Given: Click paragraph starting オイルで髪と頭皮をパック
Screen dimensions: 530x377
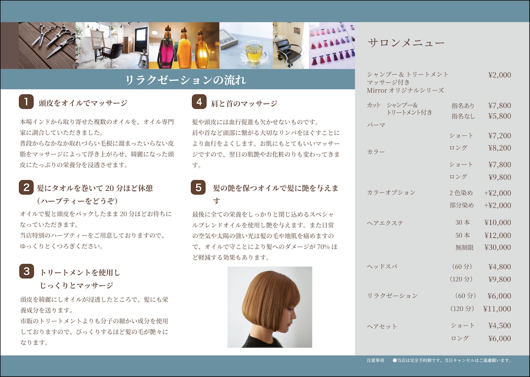Looking at the screenshot, I should [x=96, y=230].
